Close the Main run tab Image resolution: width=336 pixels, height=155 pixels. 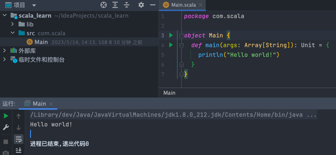click(x=51, y=104)
